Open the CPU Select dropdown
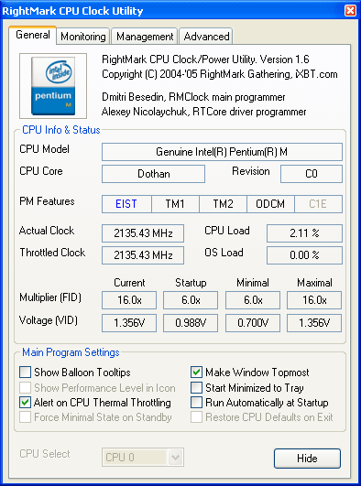This screenshot has height=486, width=361. click(143, 458)
